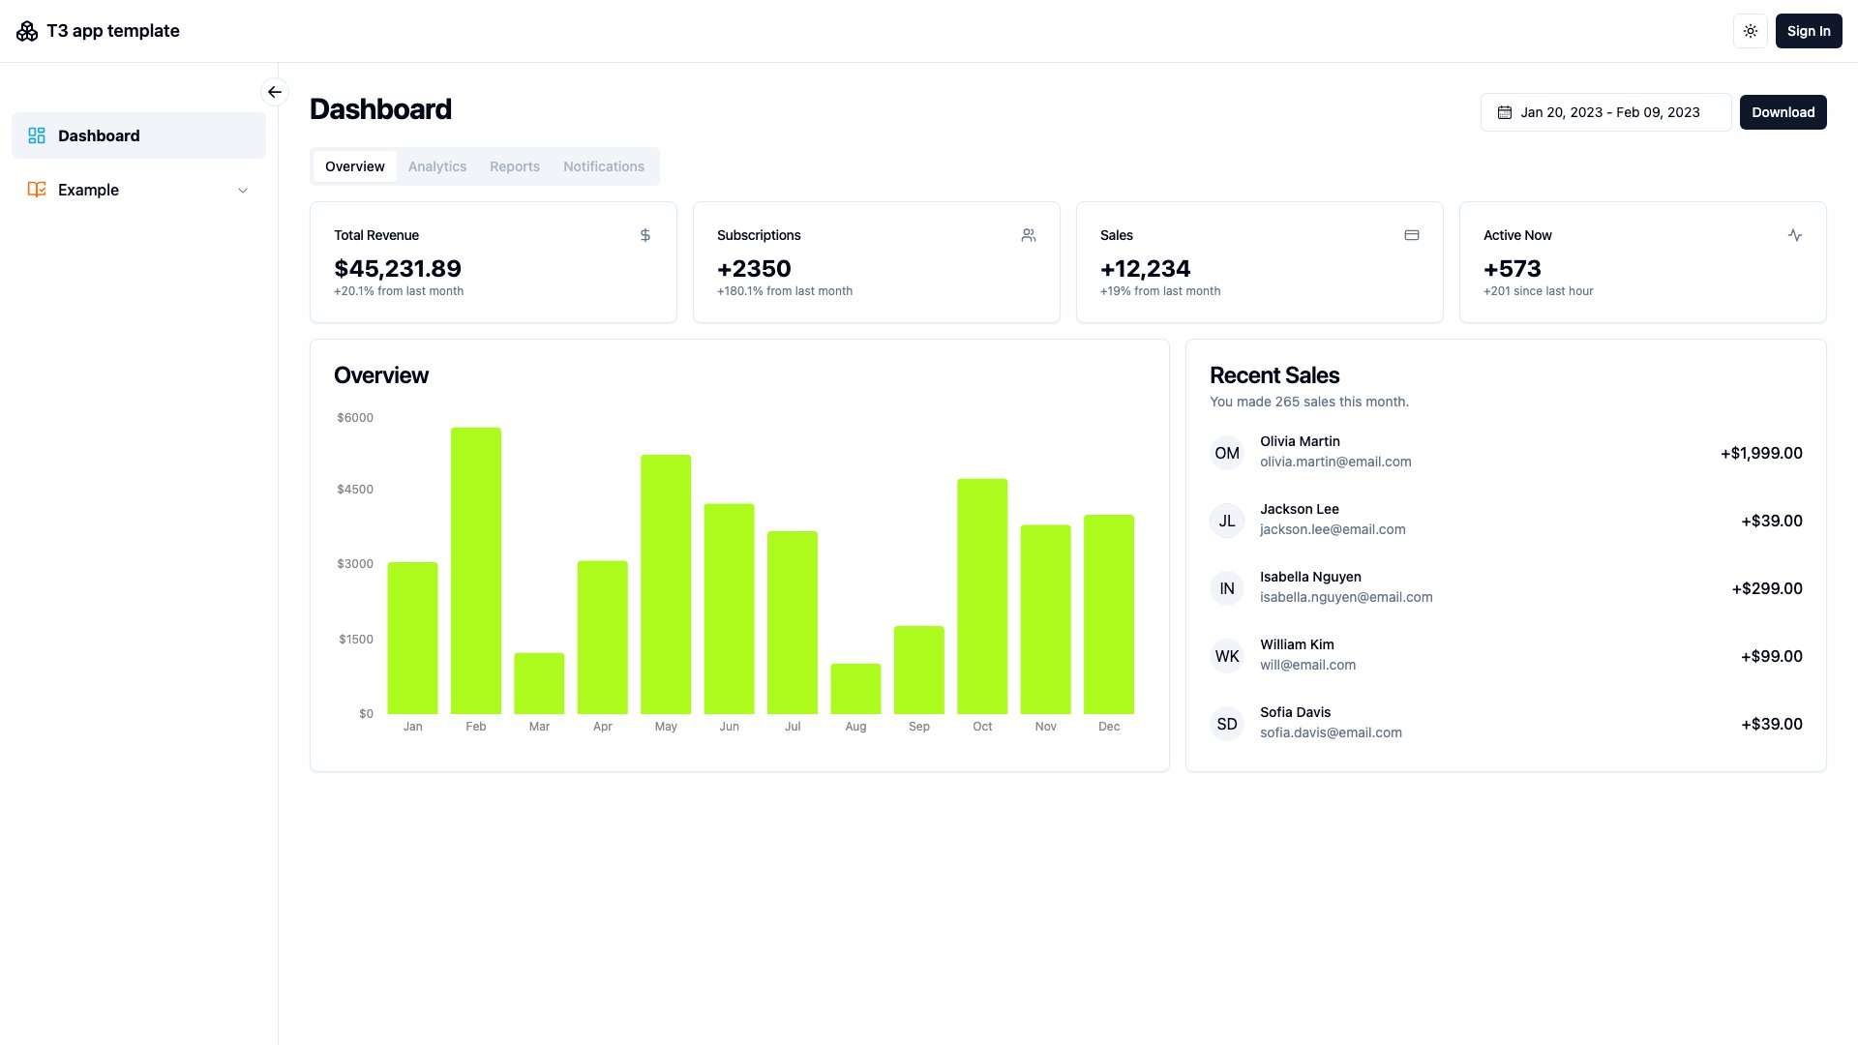1858x1045 pixels.
Task: Switch to the Analytics tab
Action: tap(436, 165)
